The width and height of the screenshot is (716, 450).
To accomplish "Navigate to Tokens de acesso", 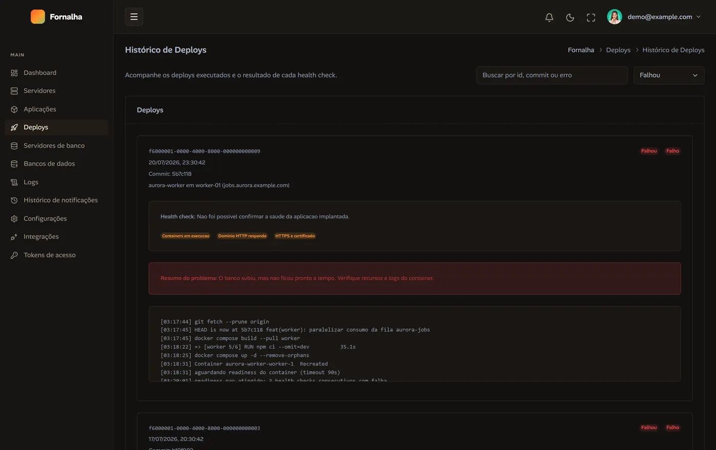I will coord(56,255).
